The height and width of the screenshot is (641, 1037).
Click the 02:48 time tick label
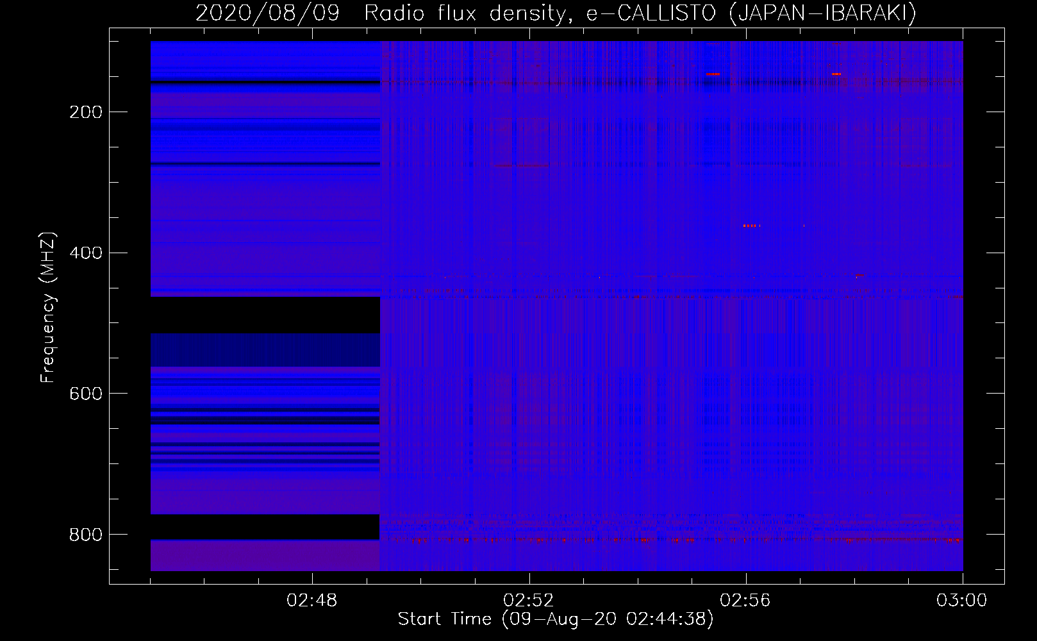[312, 601]
